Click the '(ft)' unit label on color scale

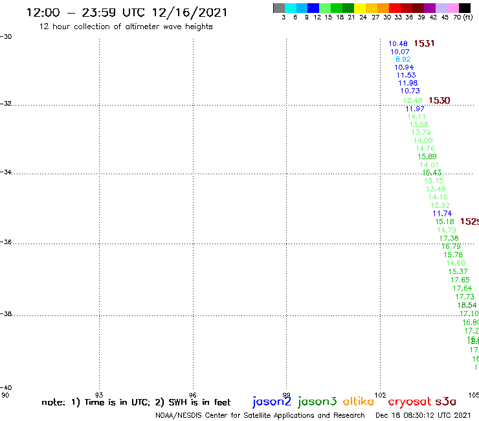[468, 17]
